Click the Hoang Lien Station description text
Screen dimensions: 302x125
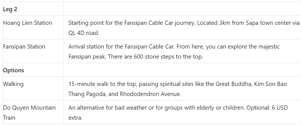click(184, 28)
